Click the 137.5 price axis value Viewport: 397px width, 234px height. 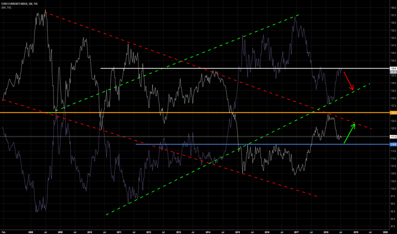[x=394, y=76]
